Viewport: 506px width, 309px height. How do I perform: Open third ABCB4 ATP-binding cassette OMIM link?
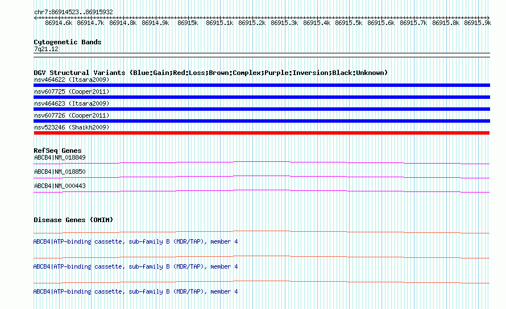(135, 291)
